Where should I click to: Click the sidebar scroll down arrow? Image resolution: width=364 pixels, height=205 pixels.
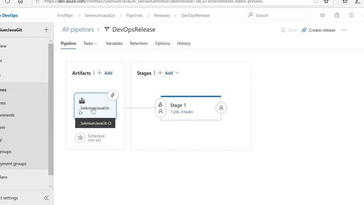click(51, 186)
